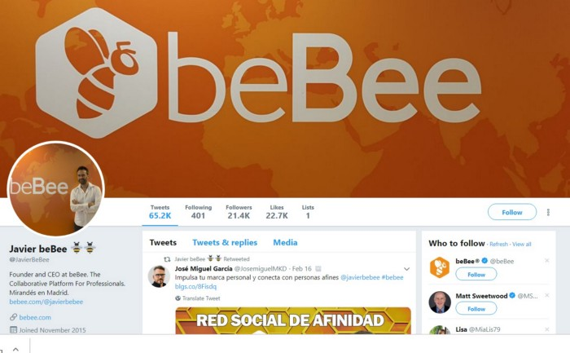Refresh the Who to follow list

click(x=498, y=245)
